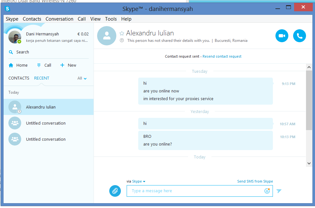Click Alexandru Iulian's large avatar in header

tap(107, 36)
